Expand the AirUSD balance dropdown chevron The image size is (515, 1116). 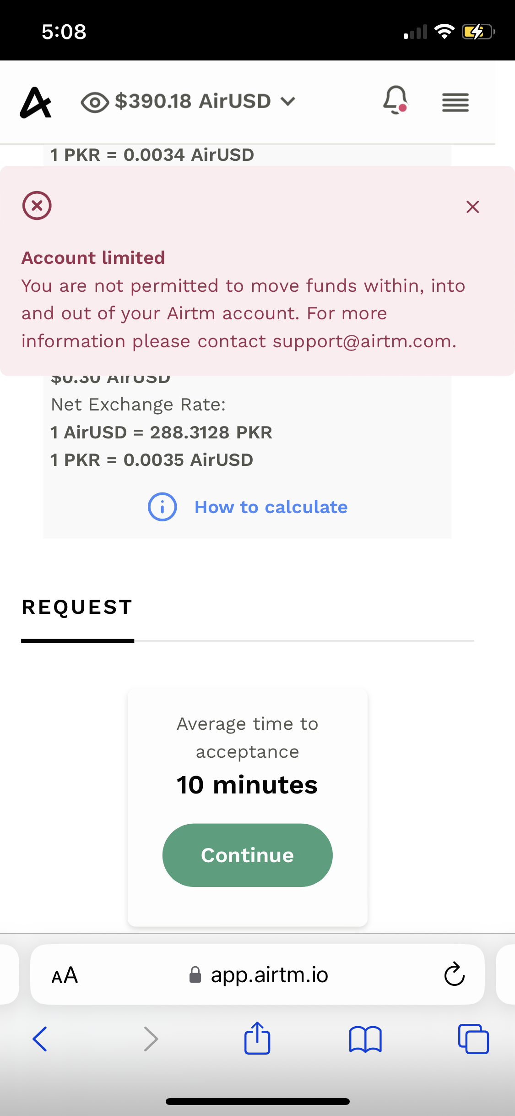[x=288, y=101]
